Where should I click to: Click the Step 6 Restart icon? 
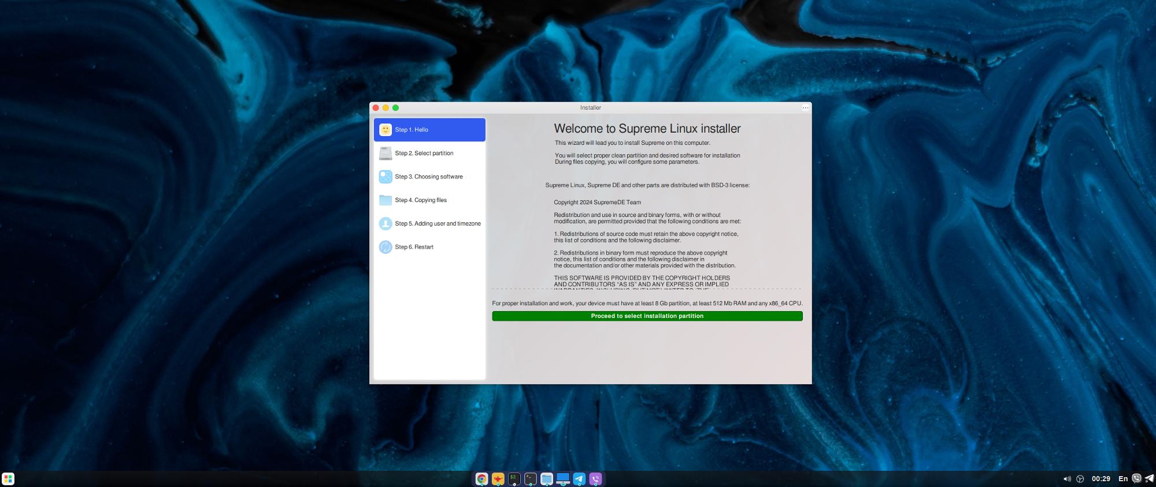pyautogui.click(x=386, y=247)
